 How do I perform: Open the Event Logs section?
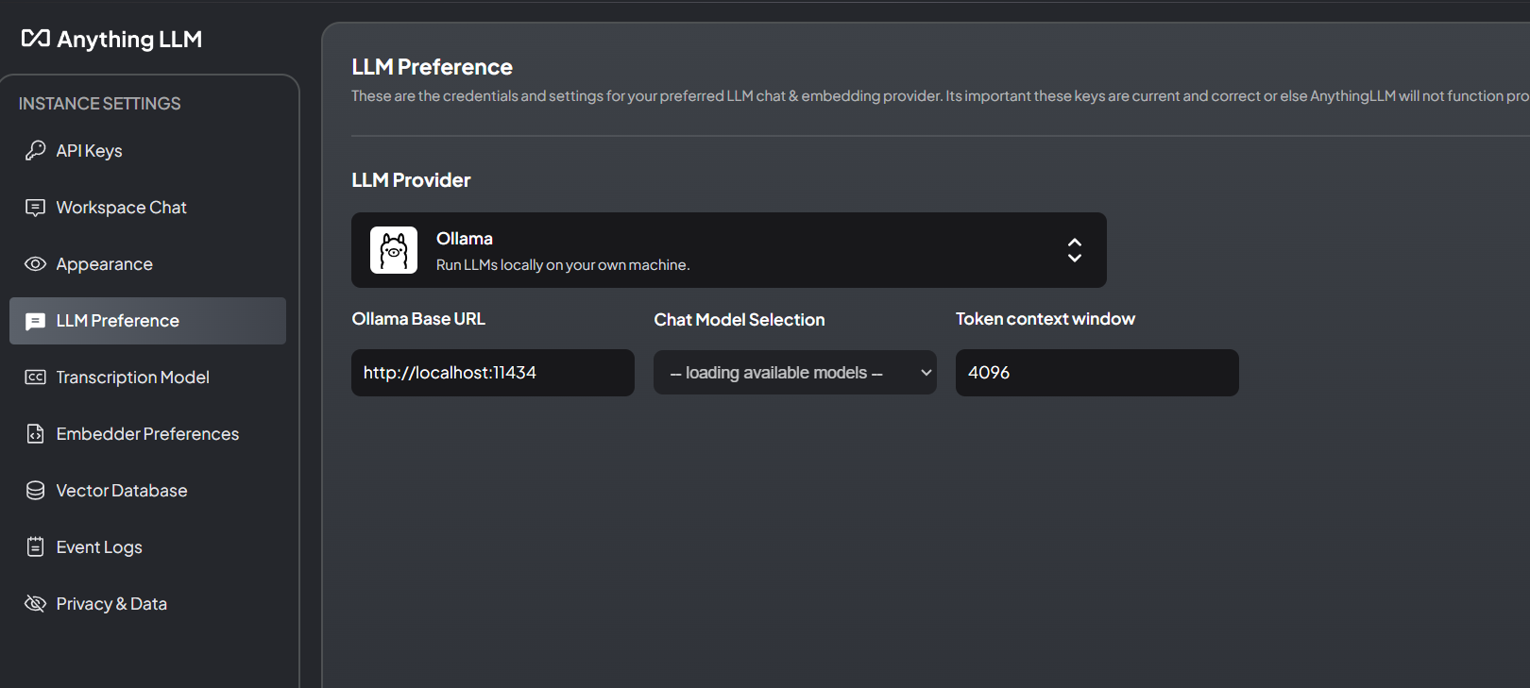point(99,547)
